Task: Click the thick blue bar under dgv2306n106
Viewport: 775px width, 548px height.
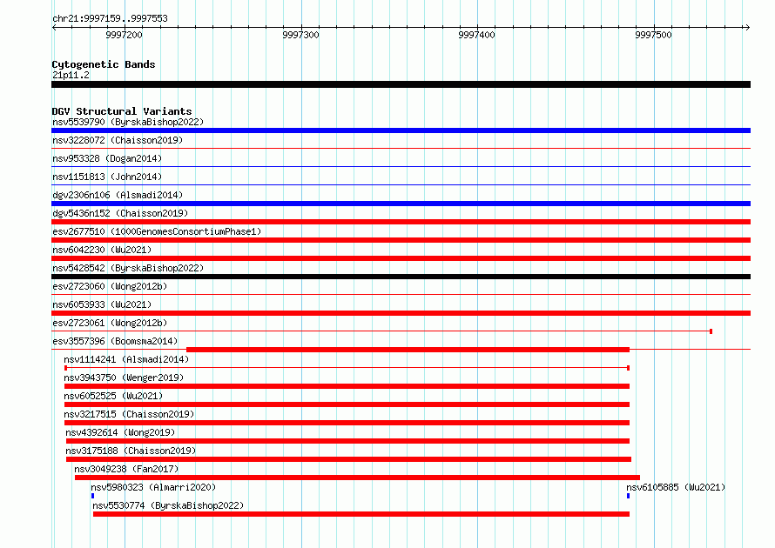Action: [401, 204]
